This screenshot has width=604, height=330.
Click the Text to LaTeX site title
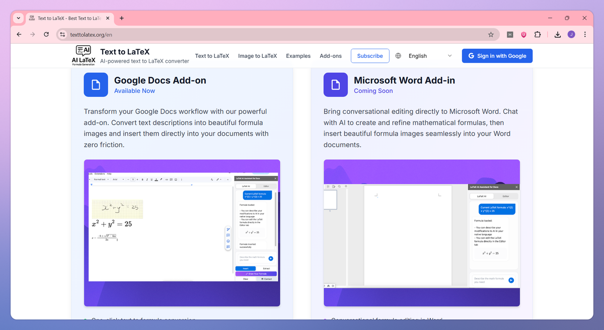pyautogui.click(x=125, y=51)
